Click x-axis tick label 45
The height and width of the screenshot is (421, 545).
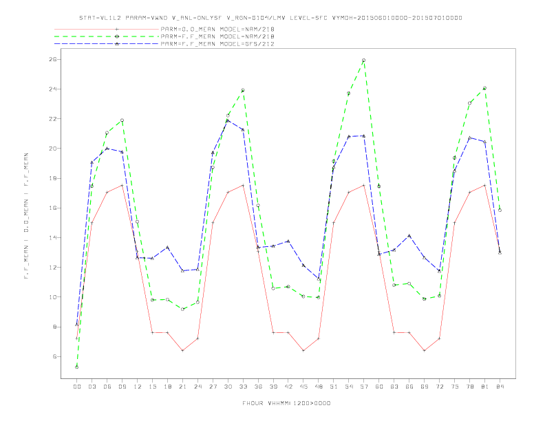(x=303, y=387)
